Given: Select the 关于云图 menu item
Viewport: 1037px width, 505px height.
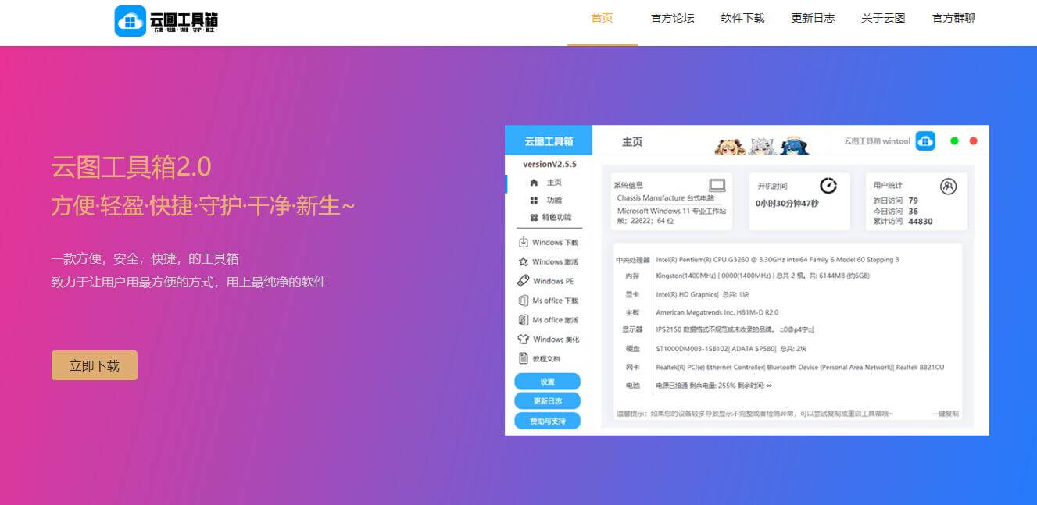Looking at the screenshot, I should 882,18.
